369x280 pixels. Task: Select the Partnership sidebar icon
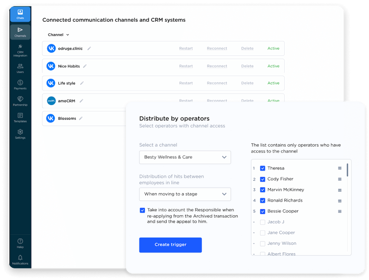(x=20, y=101)
